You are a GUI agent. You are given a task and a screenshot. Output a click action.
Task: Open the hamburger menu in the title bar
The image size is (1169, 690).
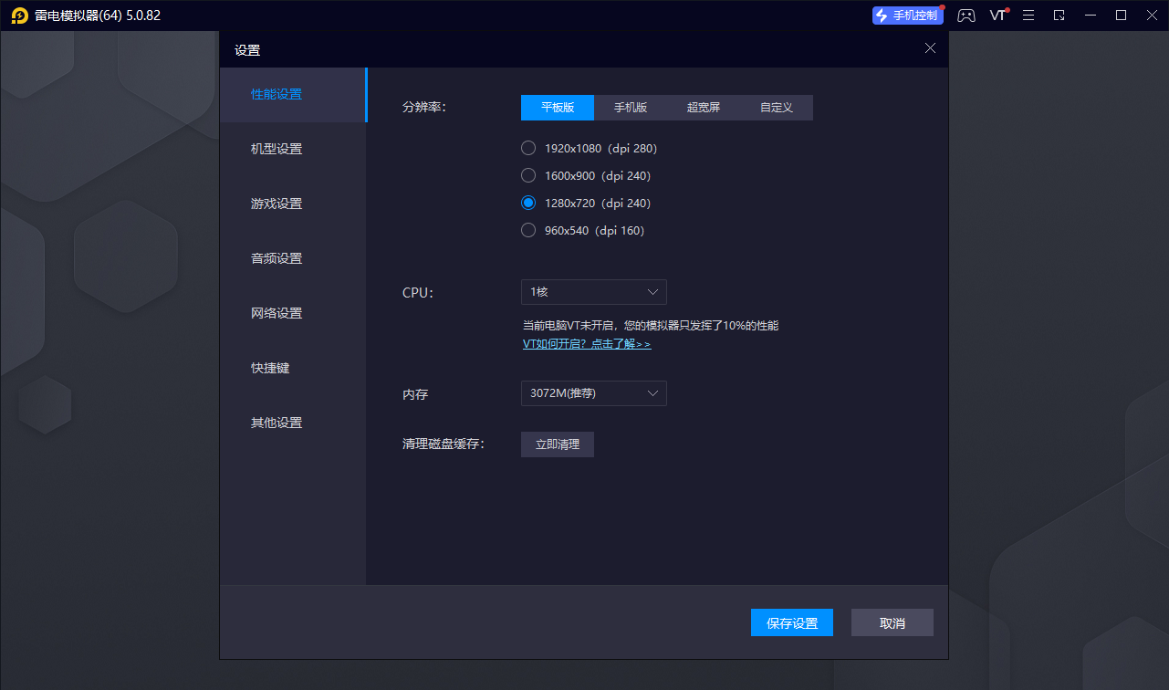[x=1028, y=16]
